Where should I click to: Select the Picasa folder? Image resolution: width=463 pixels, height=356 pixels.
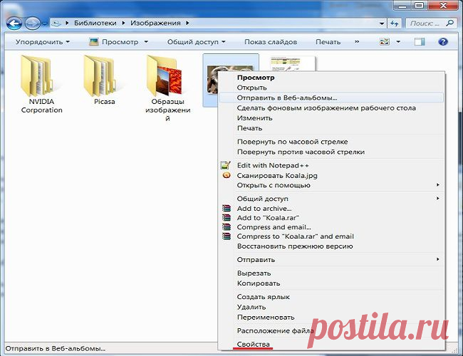click(104, 80)
